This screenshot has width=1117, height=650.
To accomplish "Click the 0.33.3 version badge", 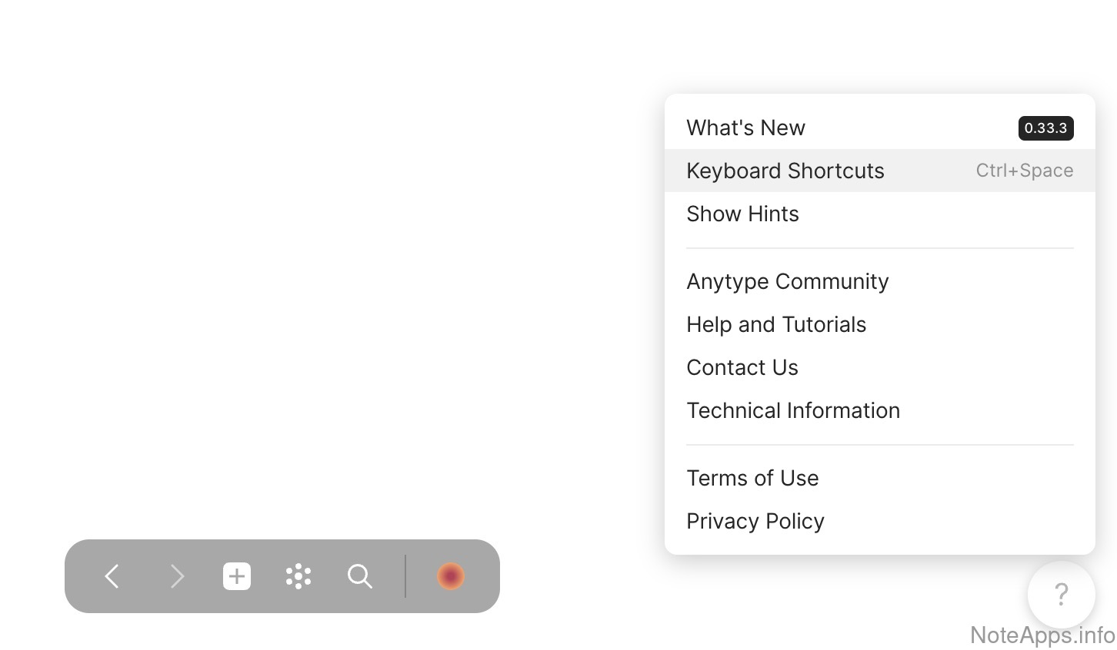I will point(1045,128).
